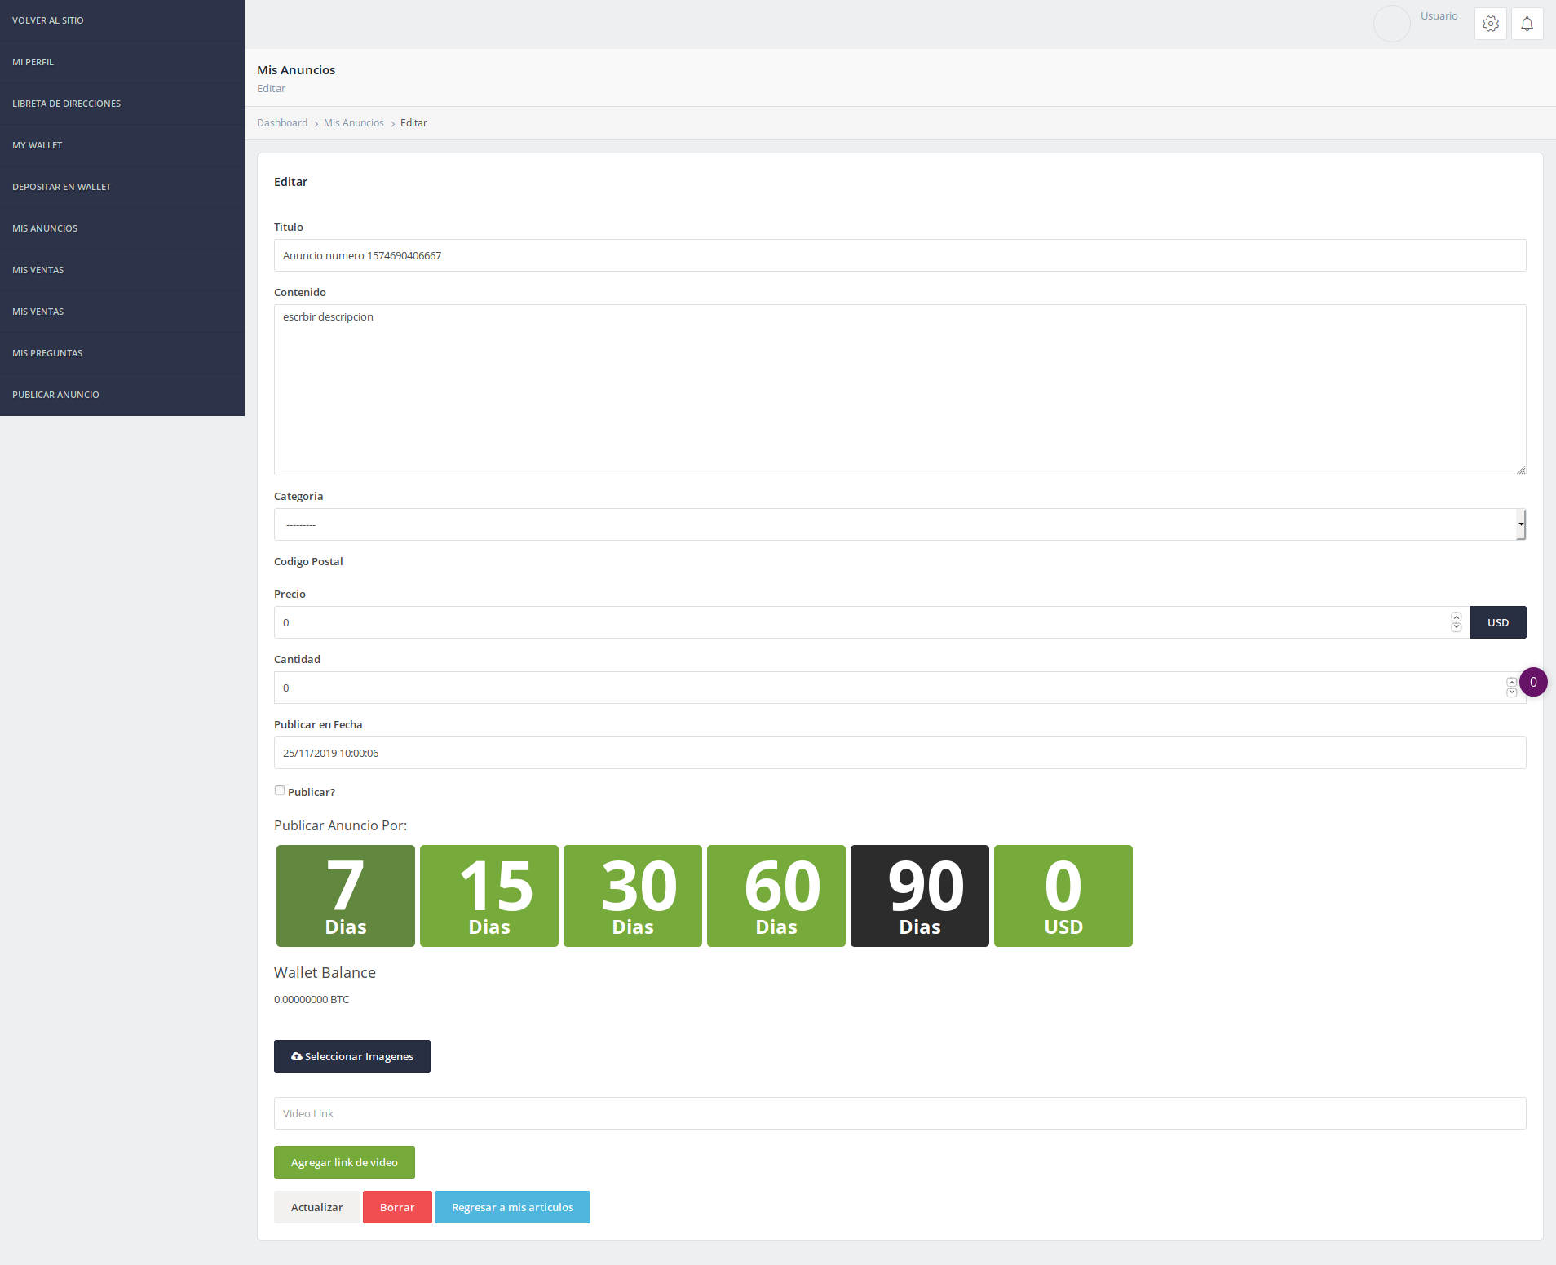Click the Codigo Postal label
The width and height of the screenshot is (1556, 1265).
tap(308, 561)
